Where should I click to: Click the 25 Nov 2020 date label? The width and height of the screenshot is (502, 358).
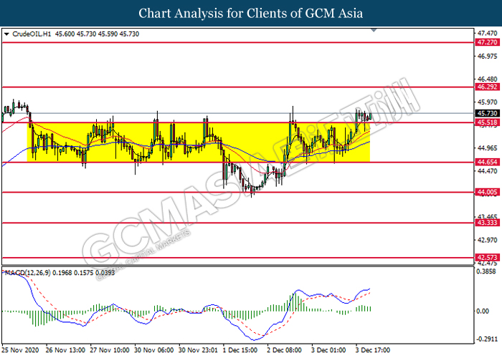tap(20, 350)
